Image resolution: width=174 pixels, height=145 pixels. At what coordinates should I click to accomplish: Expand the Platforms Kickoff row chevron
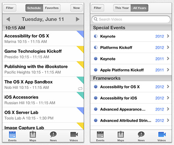[x=168, y=47]
